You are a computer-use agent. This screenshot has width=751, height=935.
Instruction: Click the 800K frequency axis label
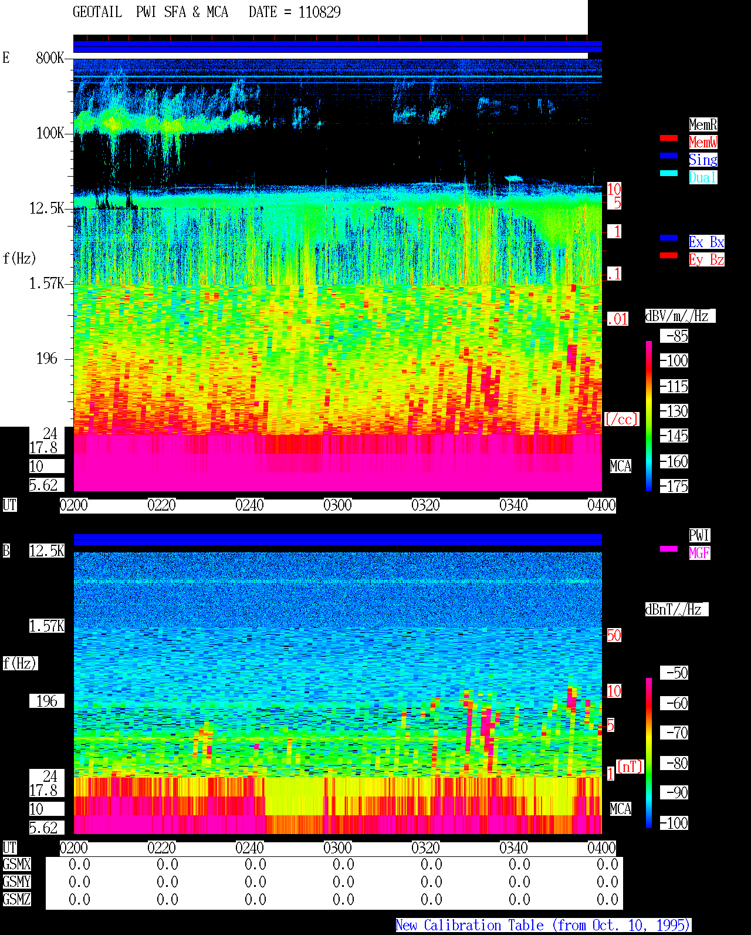(x=50, y=58)
